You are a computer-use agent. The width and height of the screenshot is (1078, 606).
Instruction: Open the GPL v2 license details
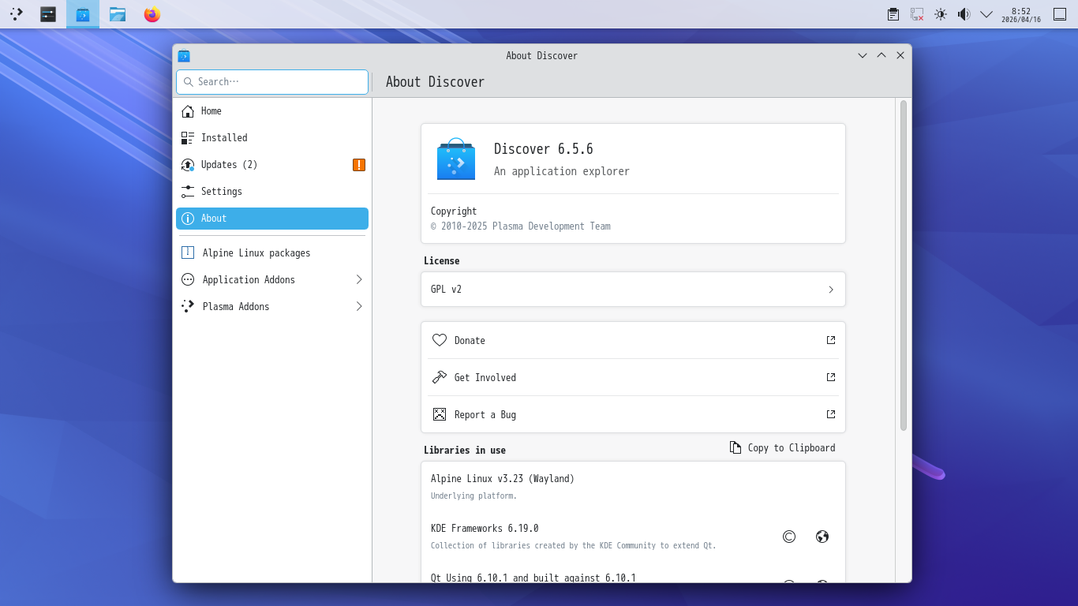click(x=633, y=290)
